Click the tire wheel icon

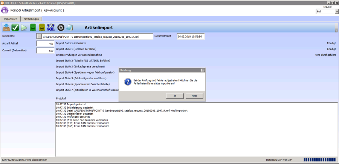[x=60, y=28]
